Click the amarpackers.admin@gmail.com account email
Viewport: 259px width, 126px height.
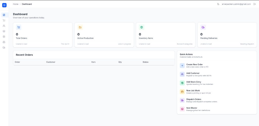click(236, 4)
